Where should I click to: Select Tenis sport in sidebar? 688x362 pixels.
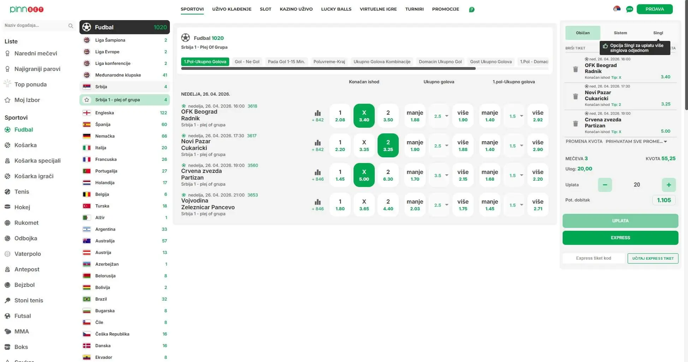pyautogui.click(x=22, y=192)
